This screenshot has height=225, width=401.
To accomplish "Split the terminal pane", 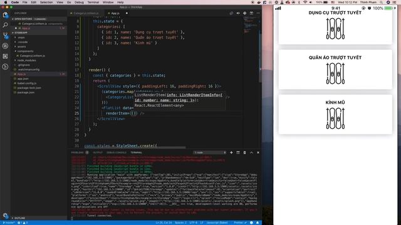I will pos(238,152).
